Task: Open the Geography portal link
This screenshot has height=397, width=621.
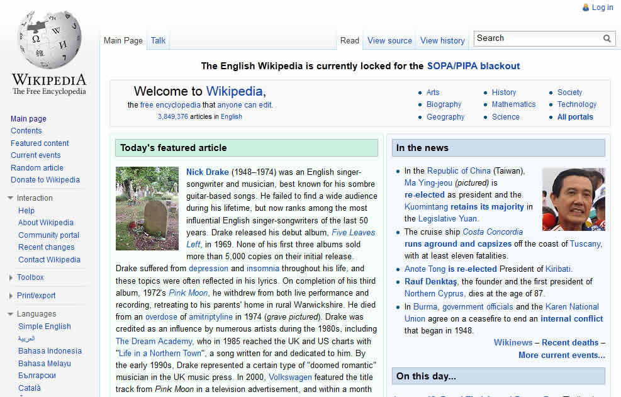Action: (x=445, y=117)
